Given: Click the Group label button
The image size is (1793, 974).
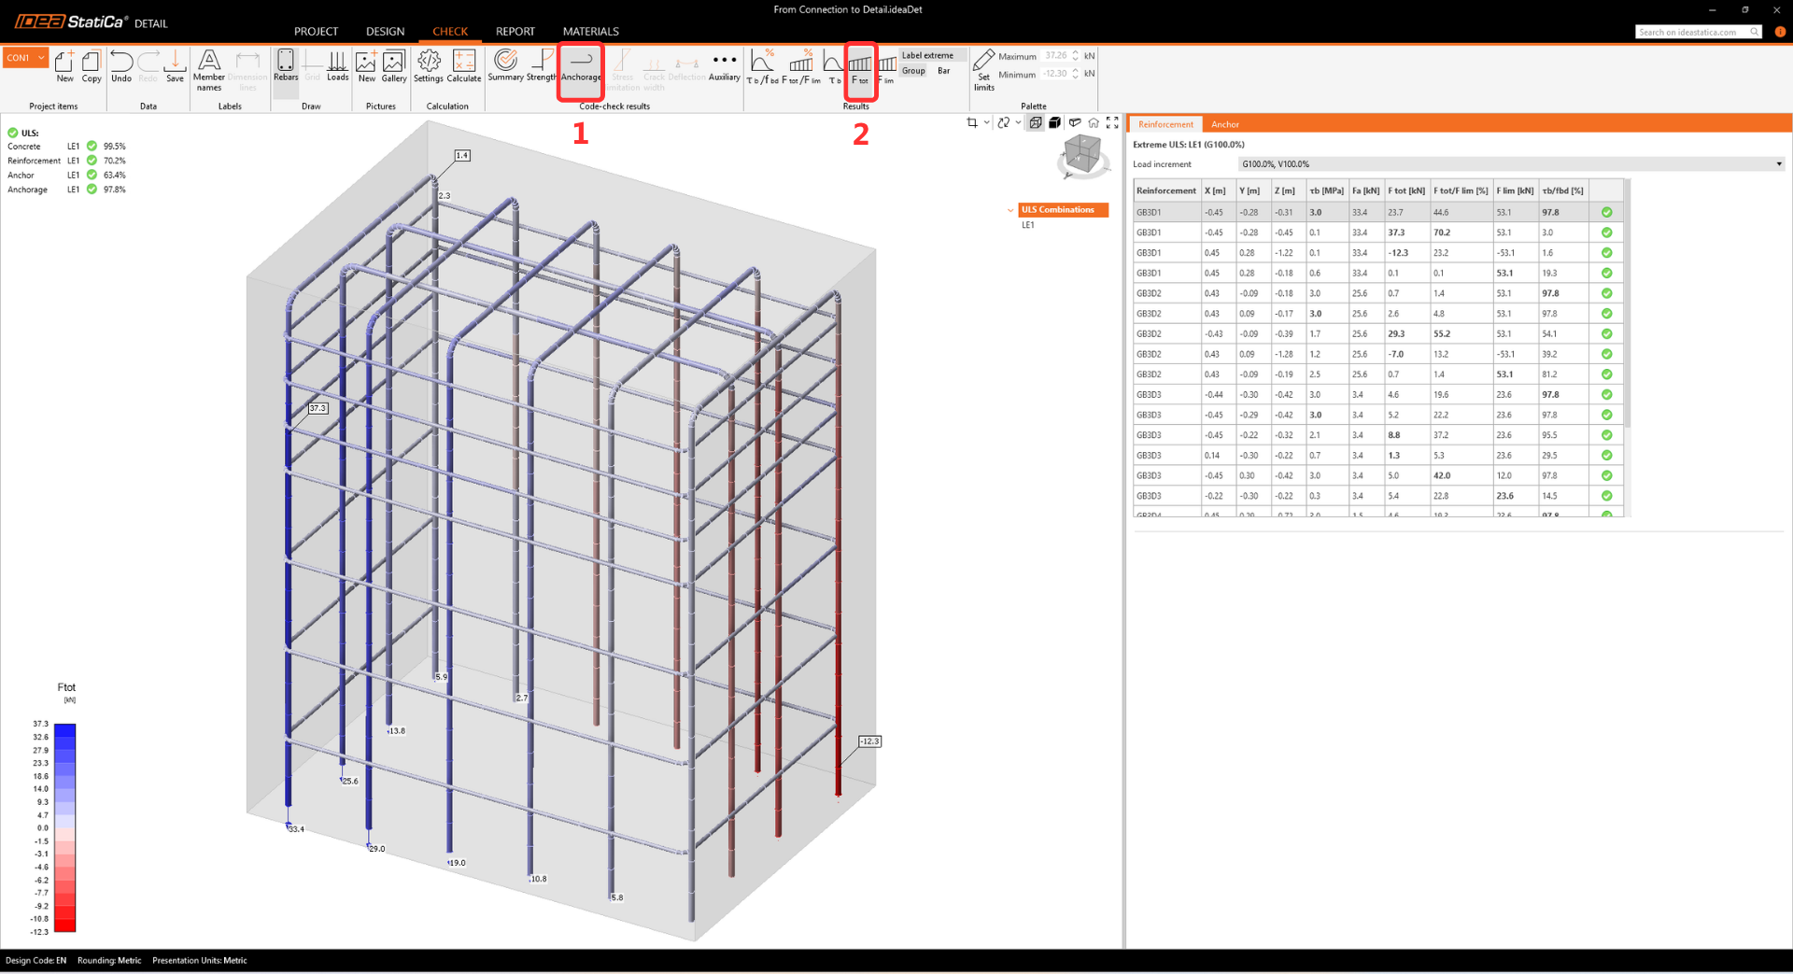Looking at the screenshot, I should pos(913,71).
